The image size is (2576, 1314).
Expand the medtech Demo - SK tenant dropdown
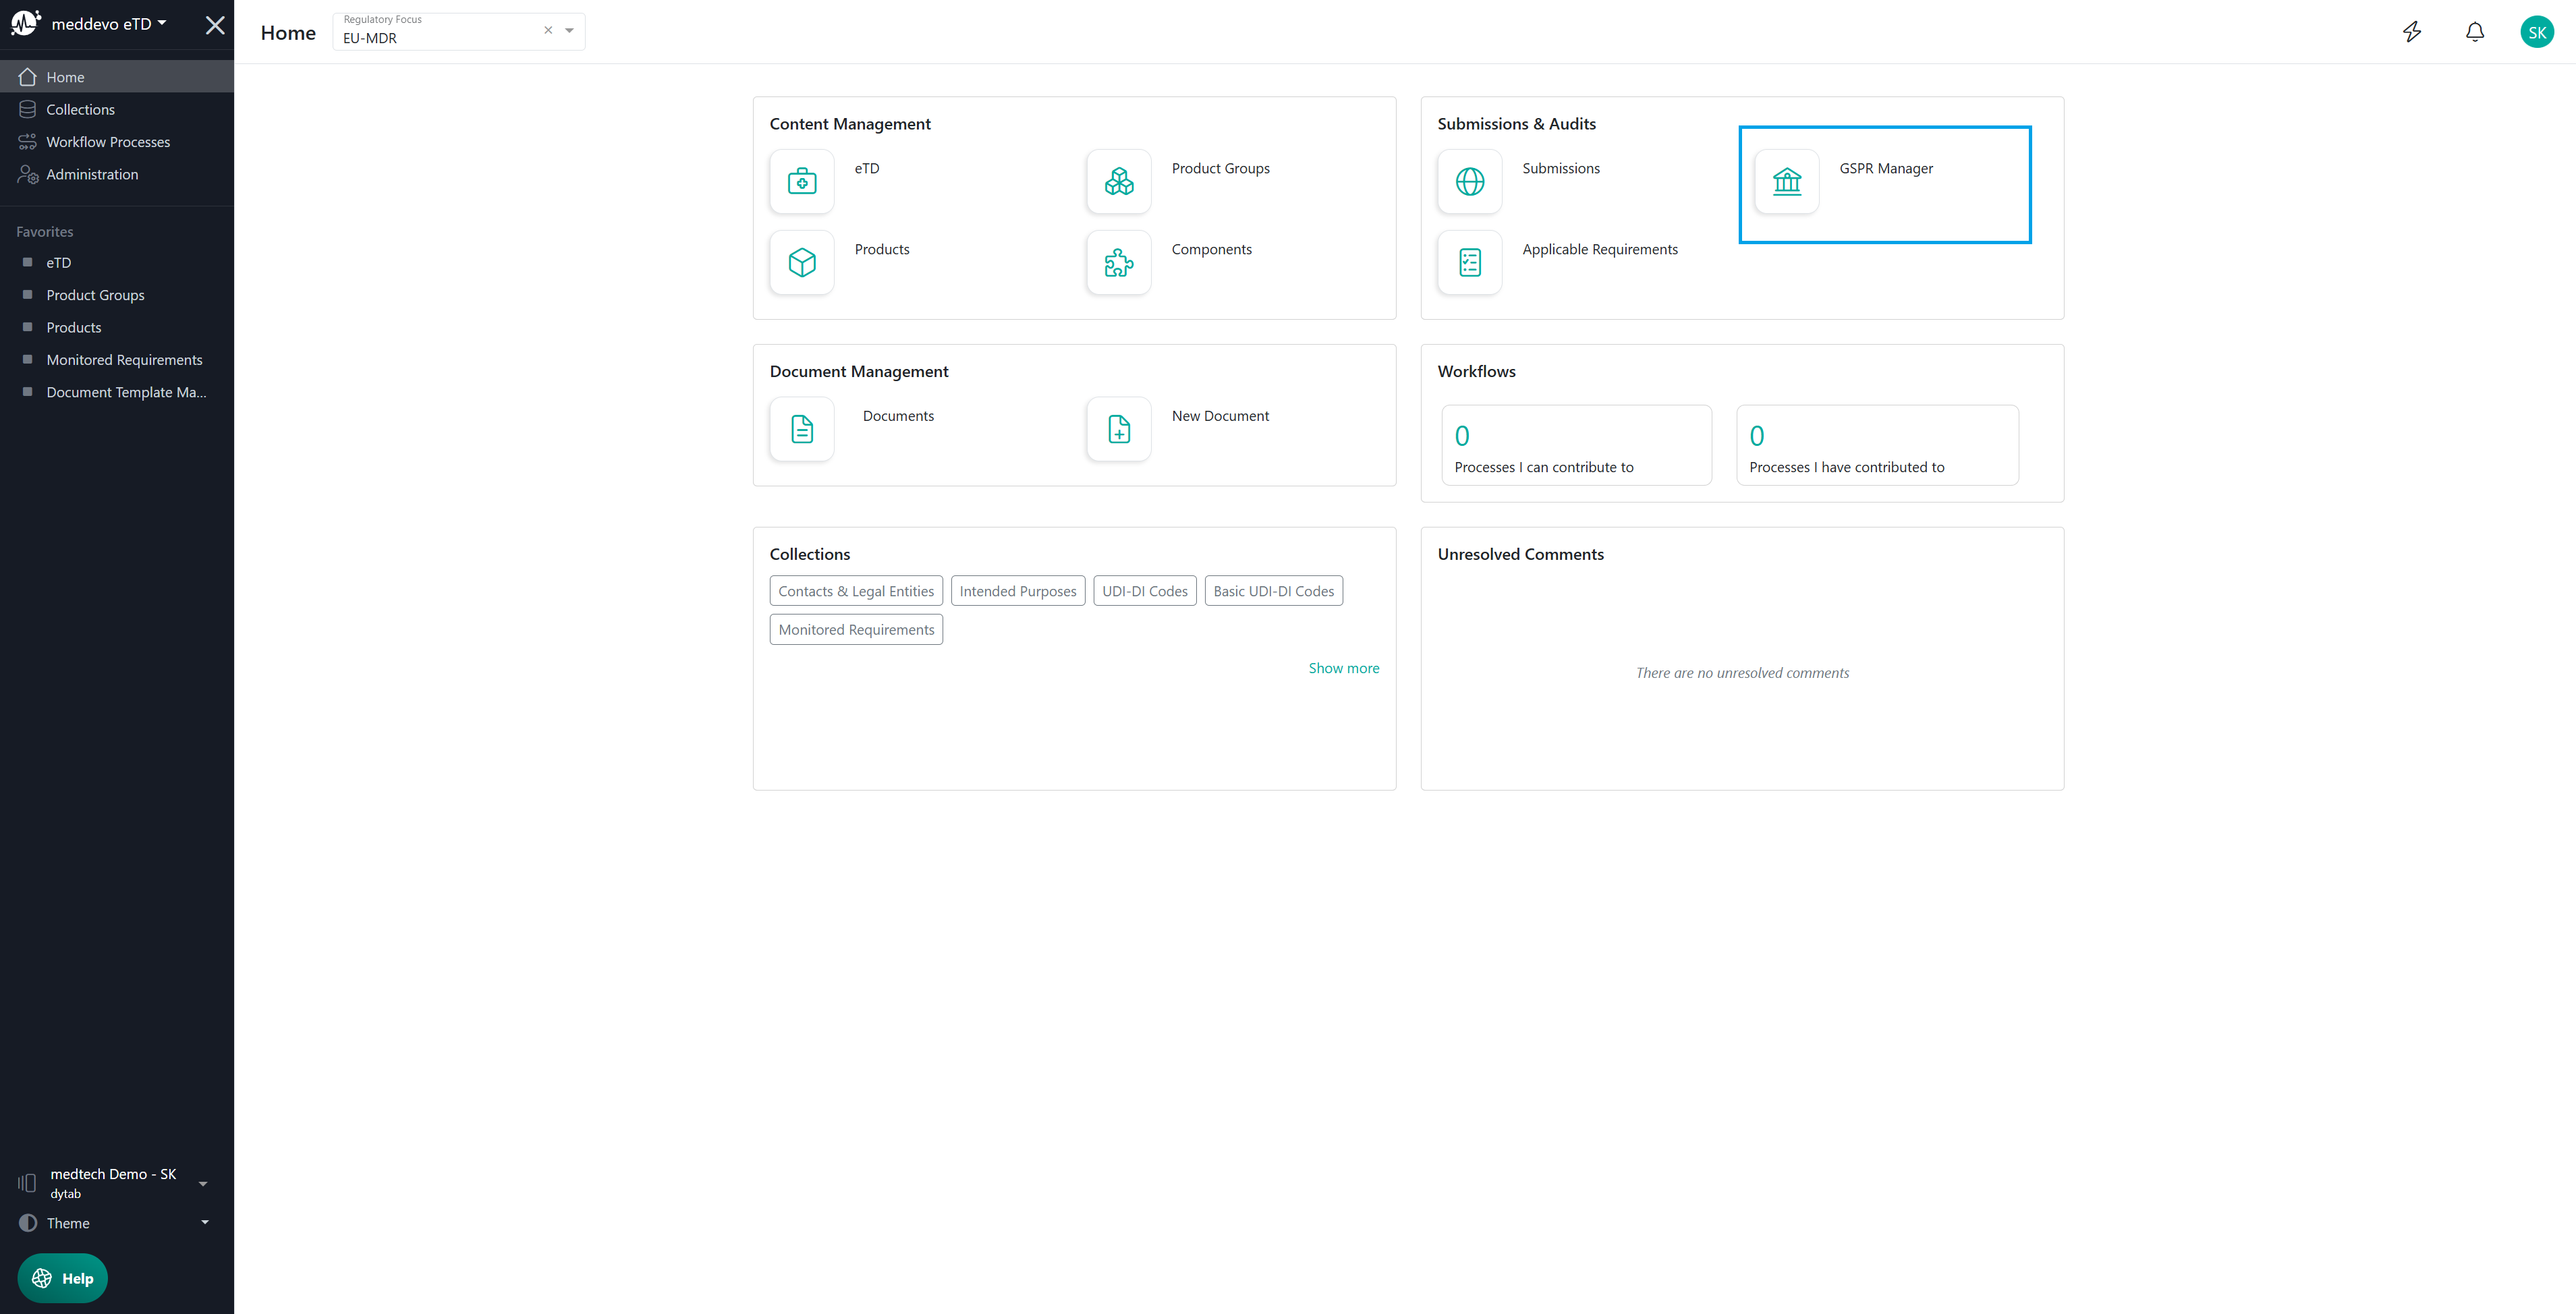[203, 1184]
